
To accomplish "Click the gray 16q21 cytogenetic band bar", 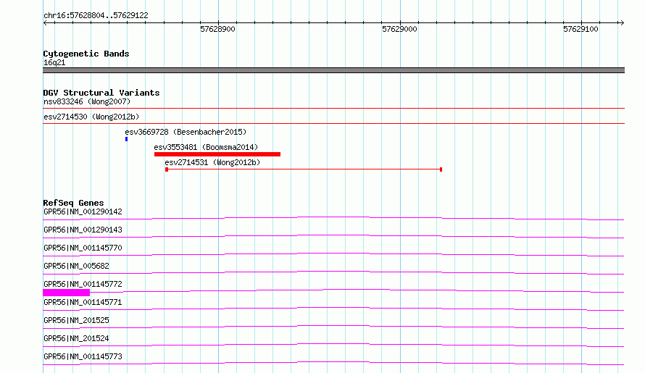I will [x=333, y=70].
